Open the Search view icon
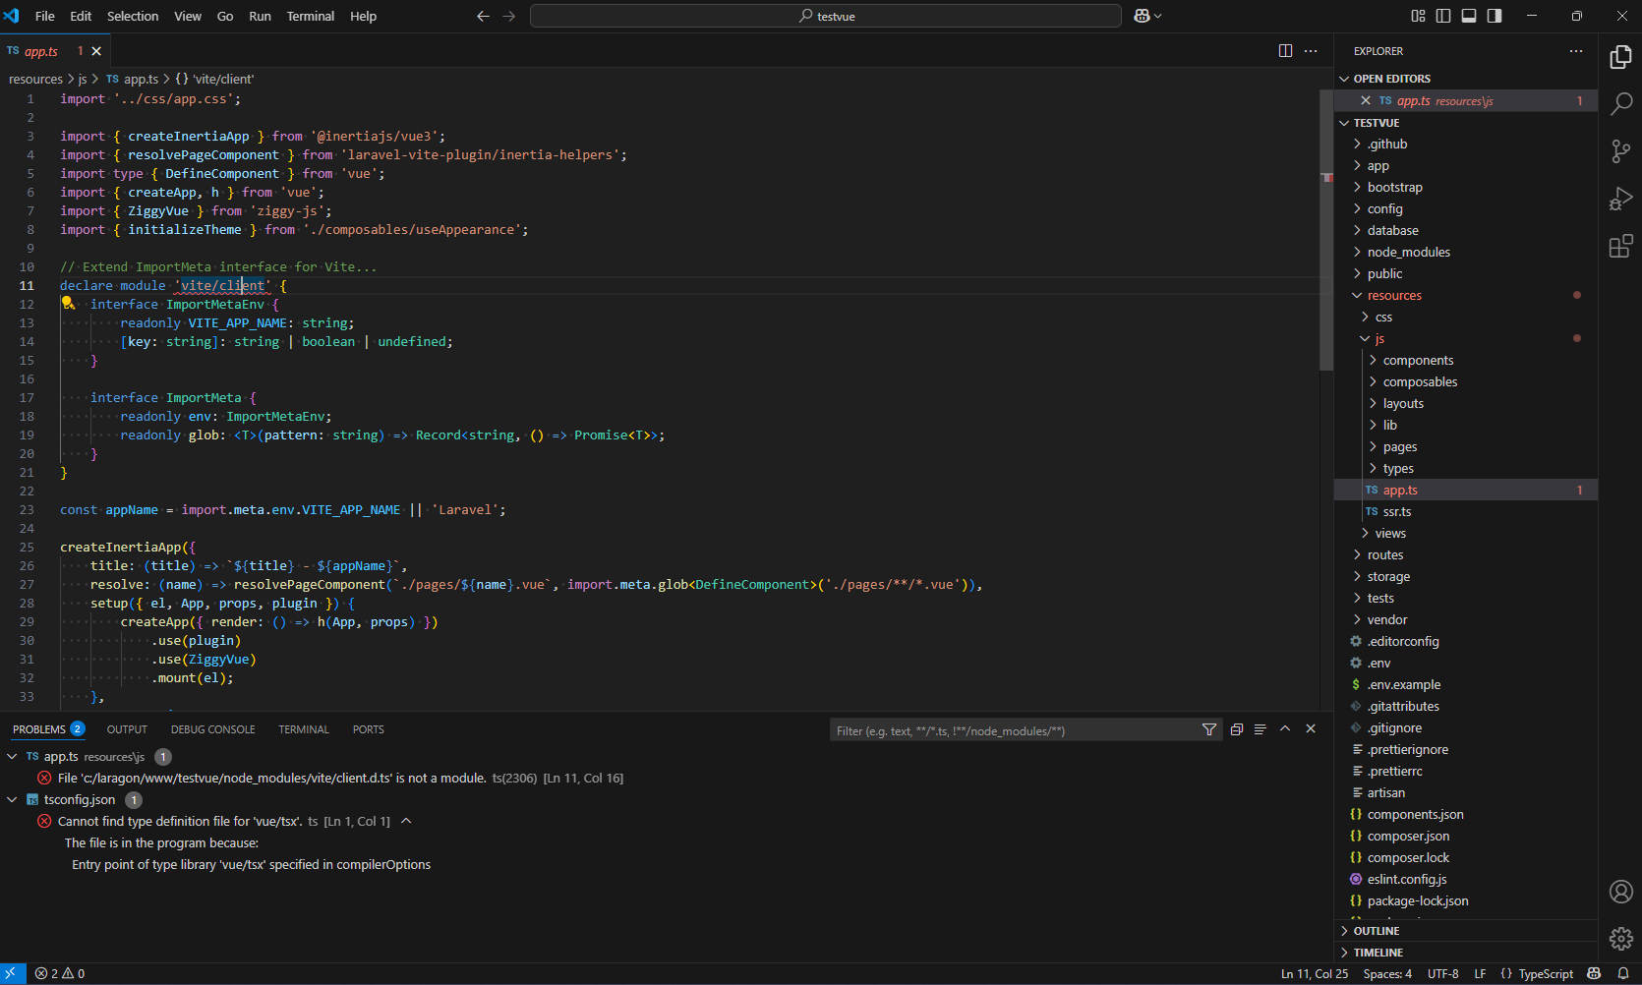Screen dimensions: 1642x985 point(1620,103)
